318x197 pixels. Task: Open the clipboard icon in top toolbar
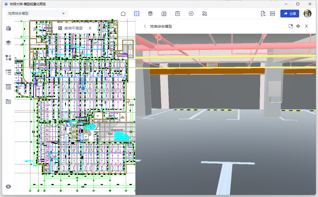[x=178, y=14]
